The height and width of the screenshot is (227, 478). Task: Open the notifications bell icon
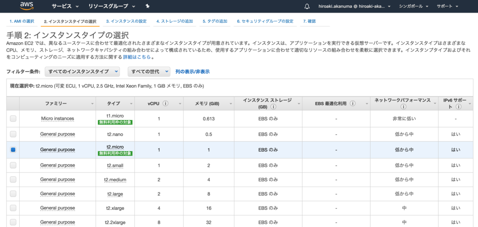pyautogui.click(x=307, y=7)
